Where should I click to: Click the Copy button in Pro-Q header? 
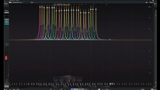point(82,4)
